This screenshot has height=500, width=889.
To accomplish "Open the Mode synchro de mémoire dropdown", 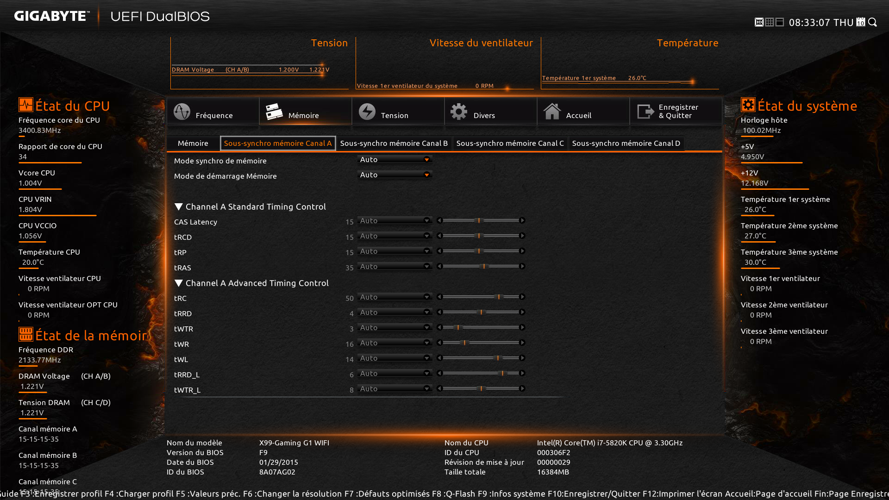I will pos(394,159).
